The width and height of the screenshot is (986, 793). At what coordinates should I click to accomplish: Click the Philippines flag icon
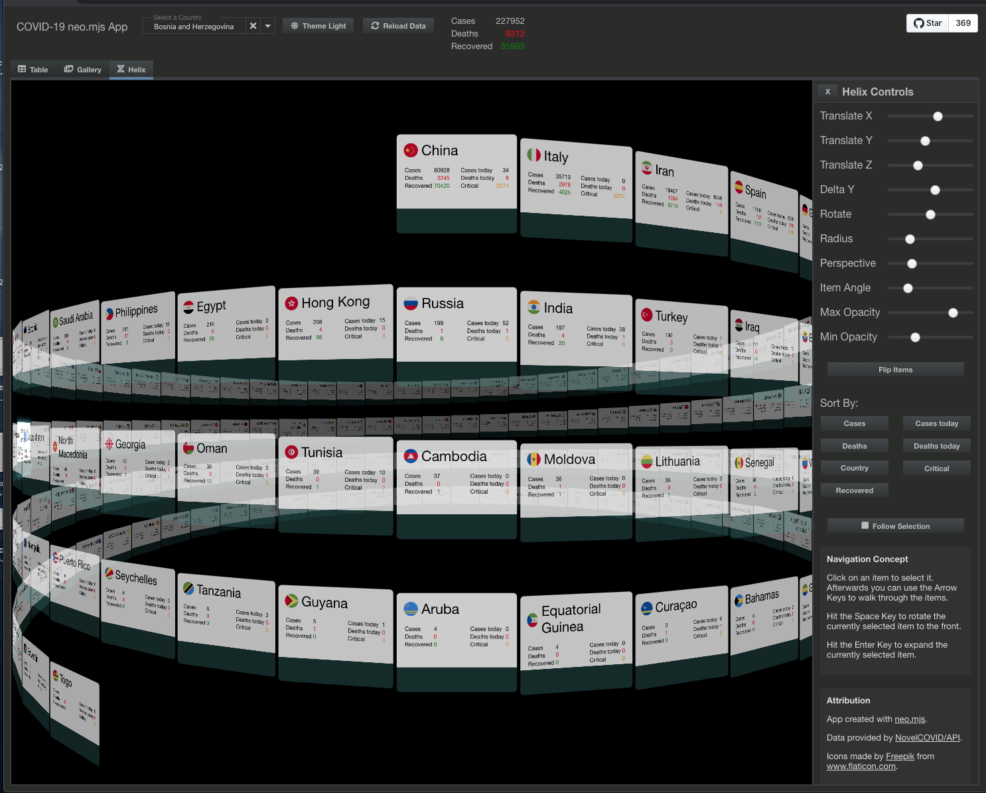[109, 314]
